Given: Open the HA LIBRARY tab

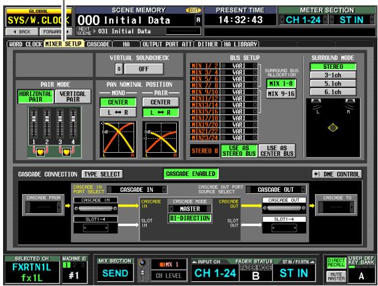Looking at the screenshot, I should (240, 44).
